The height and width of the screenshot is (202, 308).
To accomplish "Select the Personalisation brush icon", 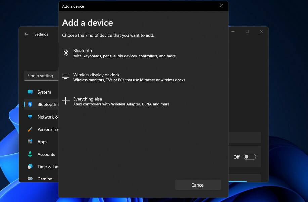I will pos(30,129).
